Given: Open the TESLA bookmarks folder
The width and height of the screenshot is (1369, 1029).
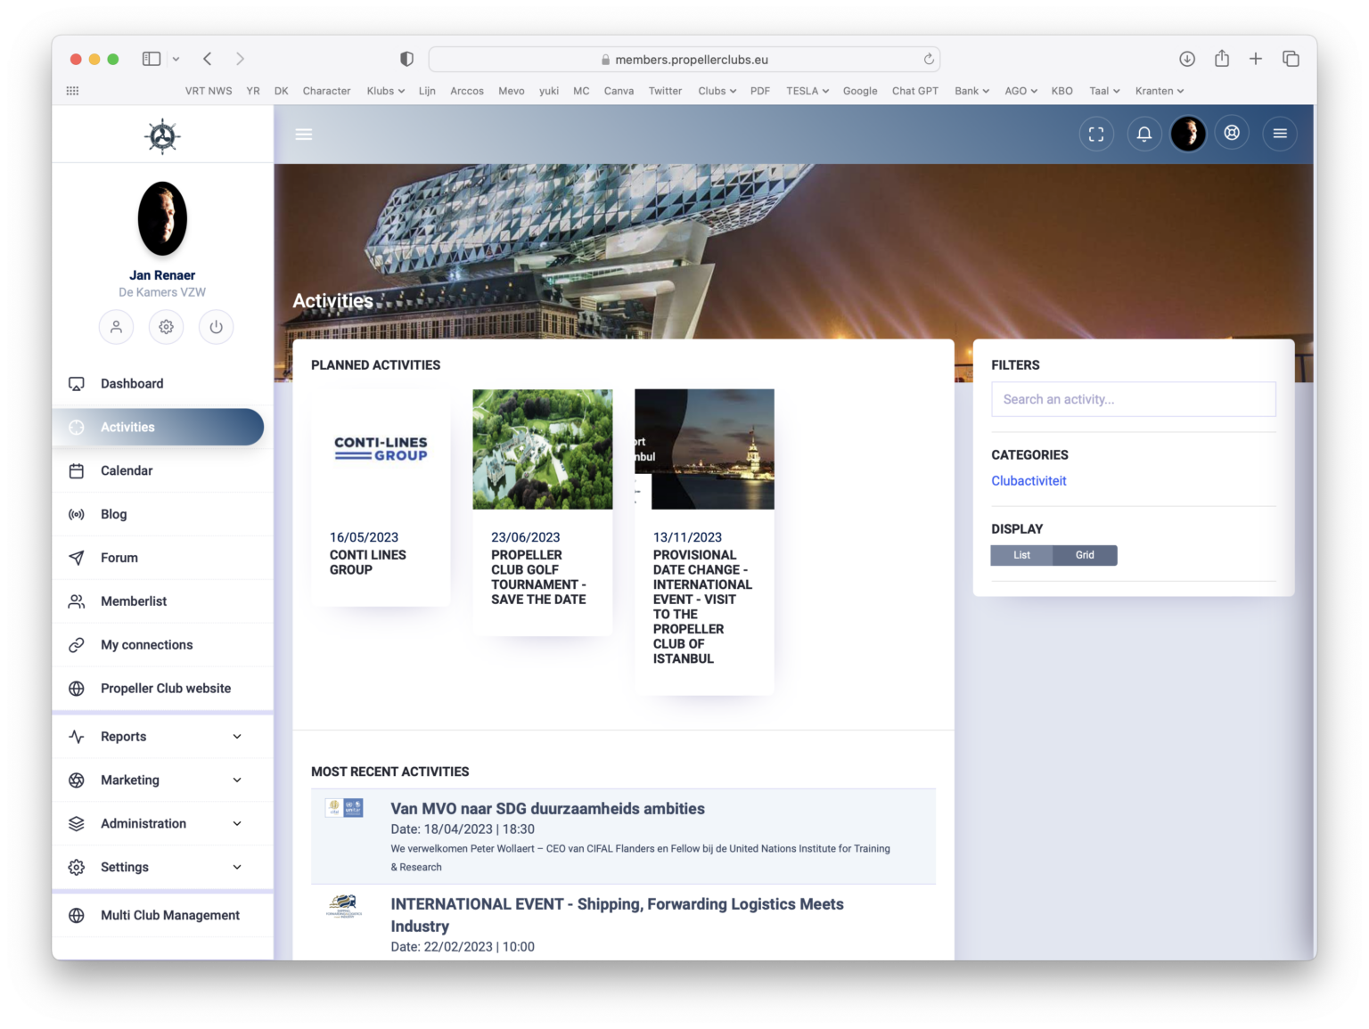Looking at the screenshot, I should (x=807, y=91).
